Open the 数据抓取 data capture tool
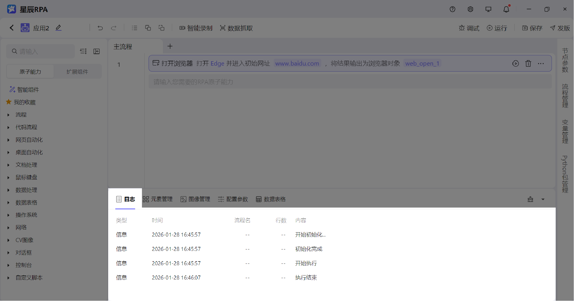This screenshot has width=574, height=301. point(236,28)
